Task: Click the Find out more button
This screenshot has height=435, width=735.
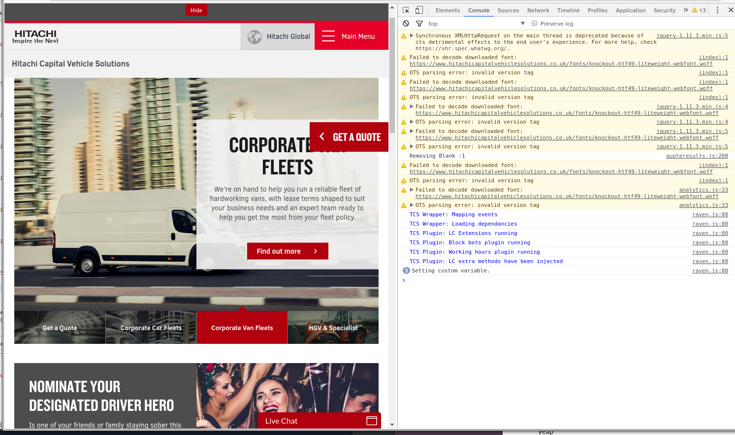Action: point(288,251)
